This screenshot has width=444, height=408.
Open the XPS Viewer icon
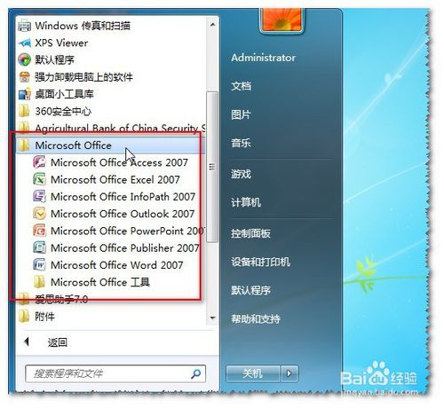coord(25,43)
